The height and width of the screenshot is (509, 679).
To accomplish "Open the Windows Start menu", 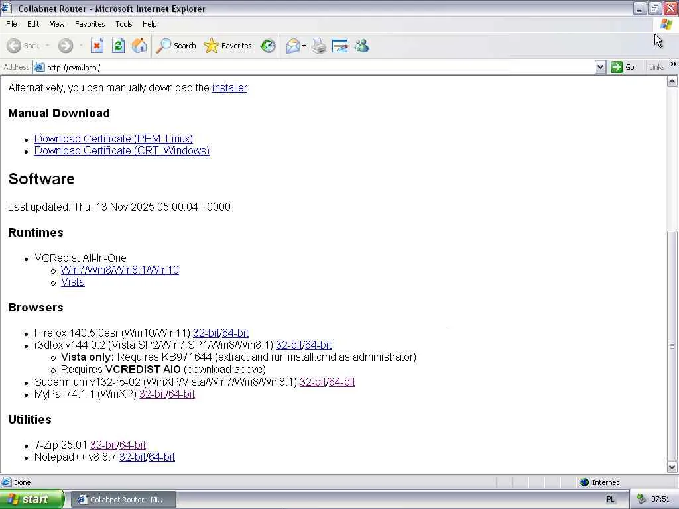I will [x=32, y=500].
